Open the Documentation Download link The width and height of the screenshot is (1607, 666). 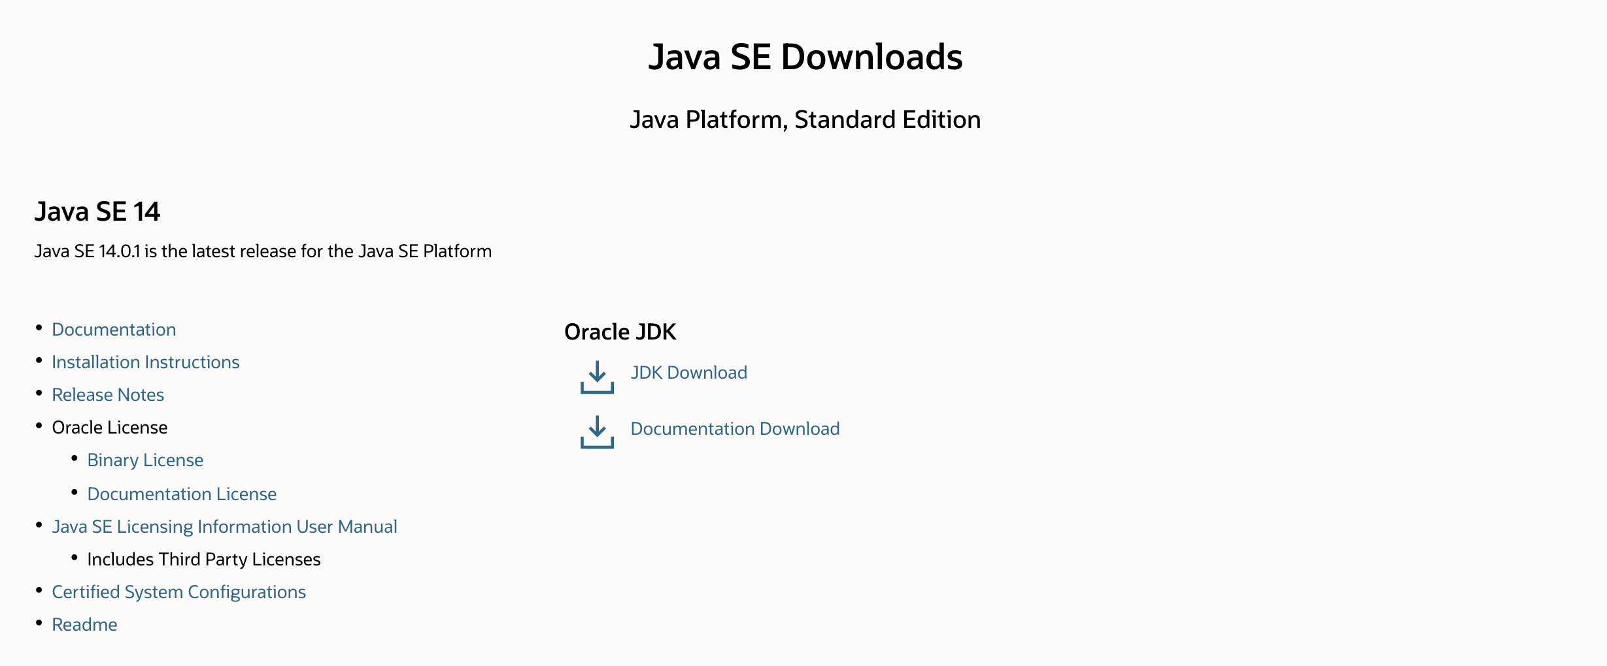735,429
